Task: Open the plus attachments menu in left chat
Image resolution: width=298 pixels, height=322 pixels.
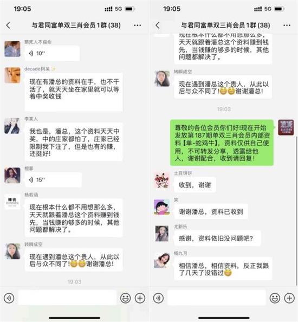Action: (x=140, y=298)
